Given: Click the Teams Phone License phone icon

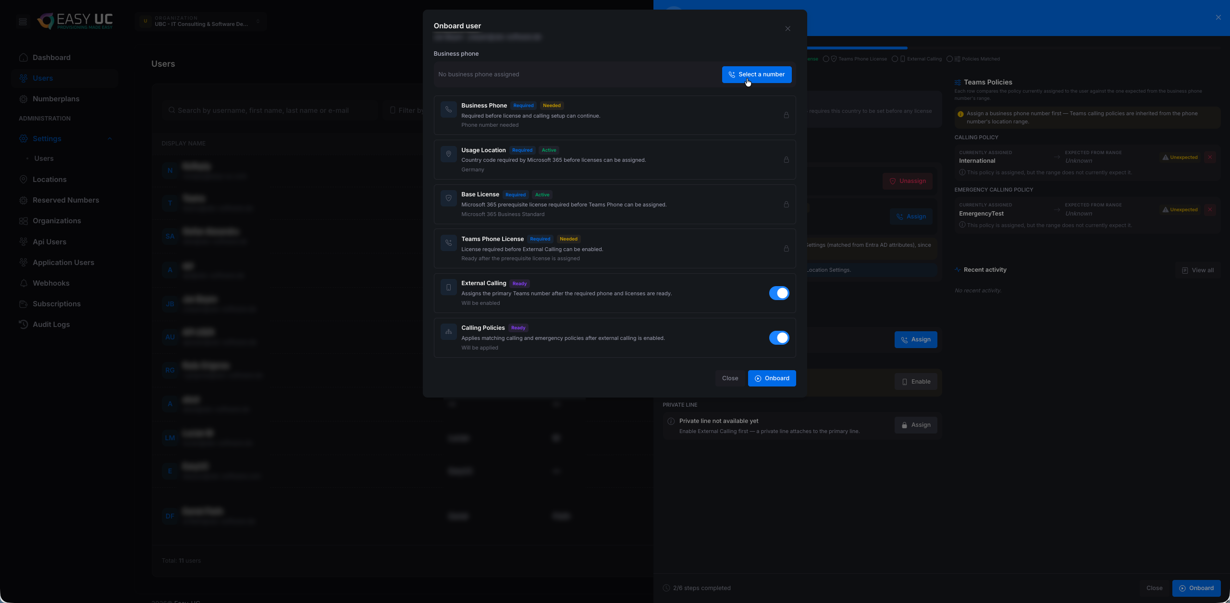Looking at the screenshot, I should [x=448, y=243].
